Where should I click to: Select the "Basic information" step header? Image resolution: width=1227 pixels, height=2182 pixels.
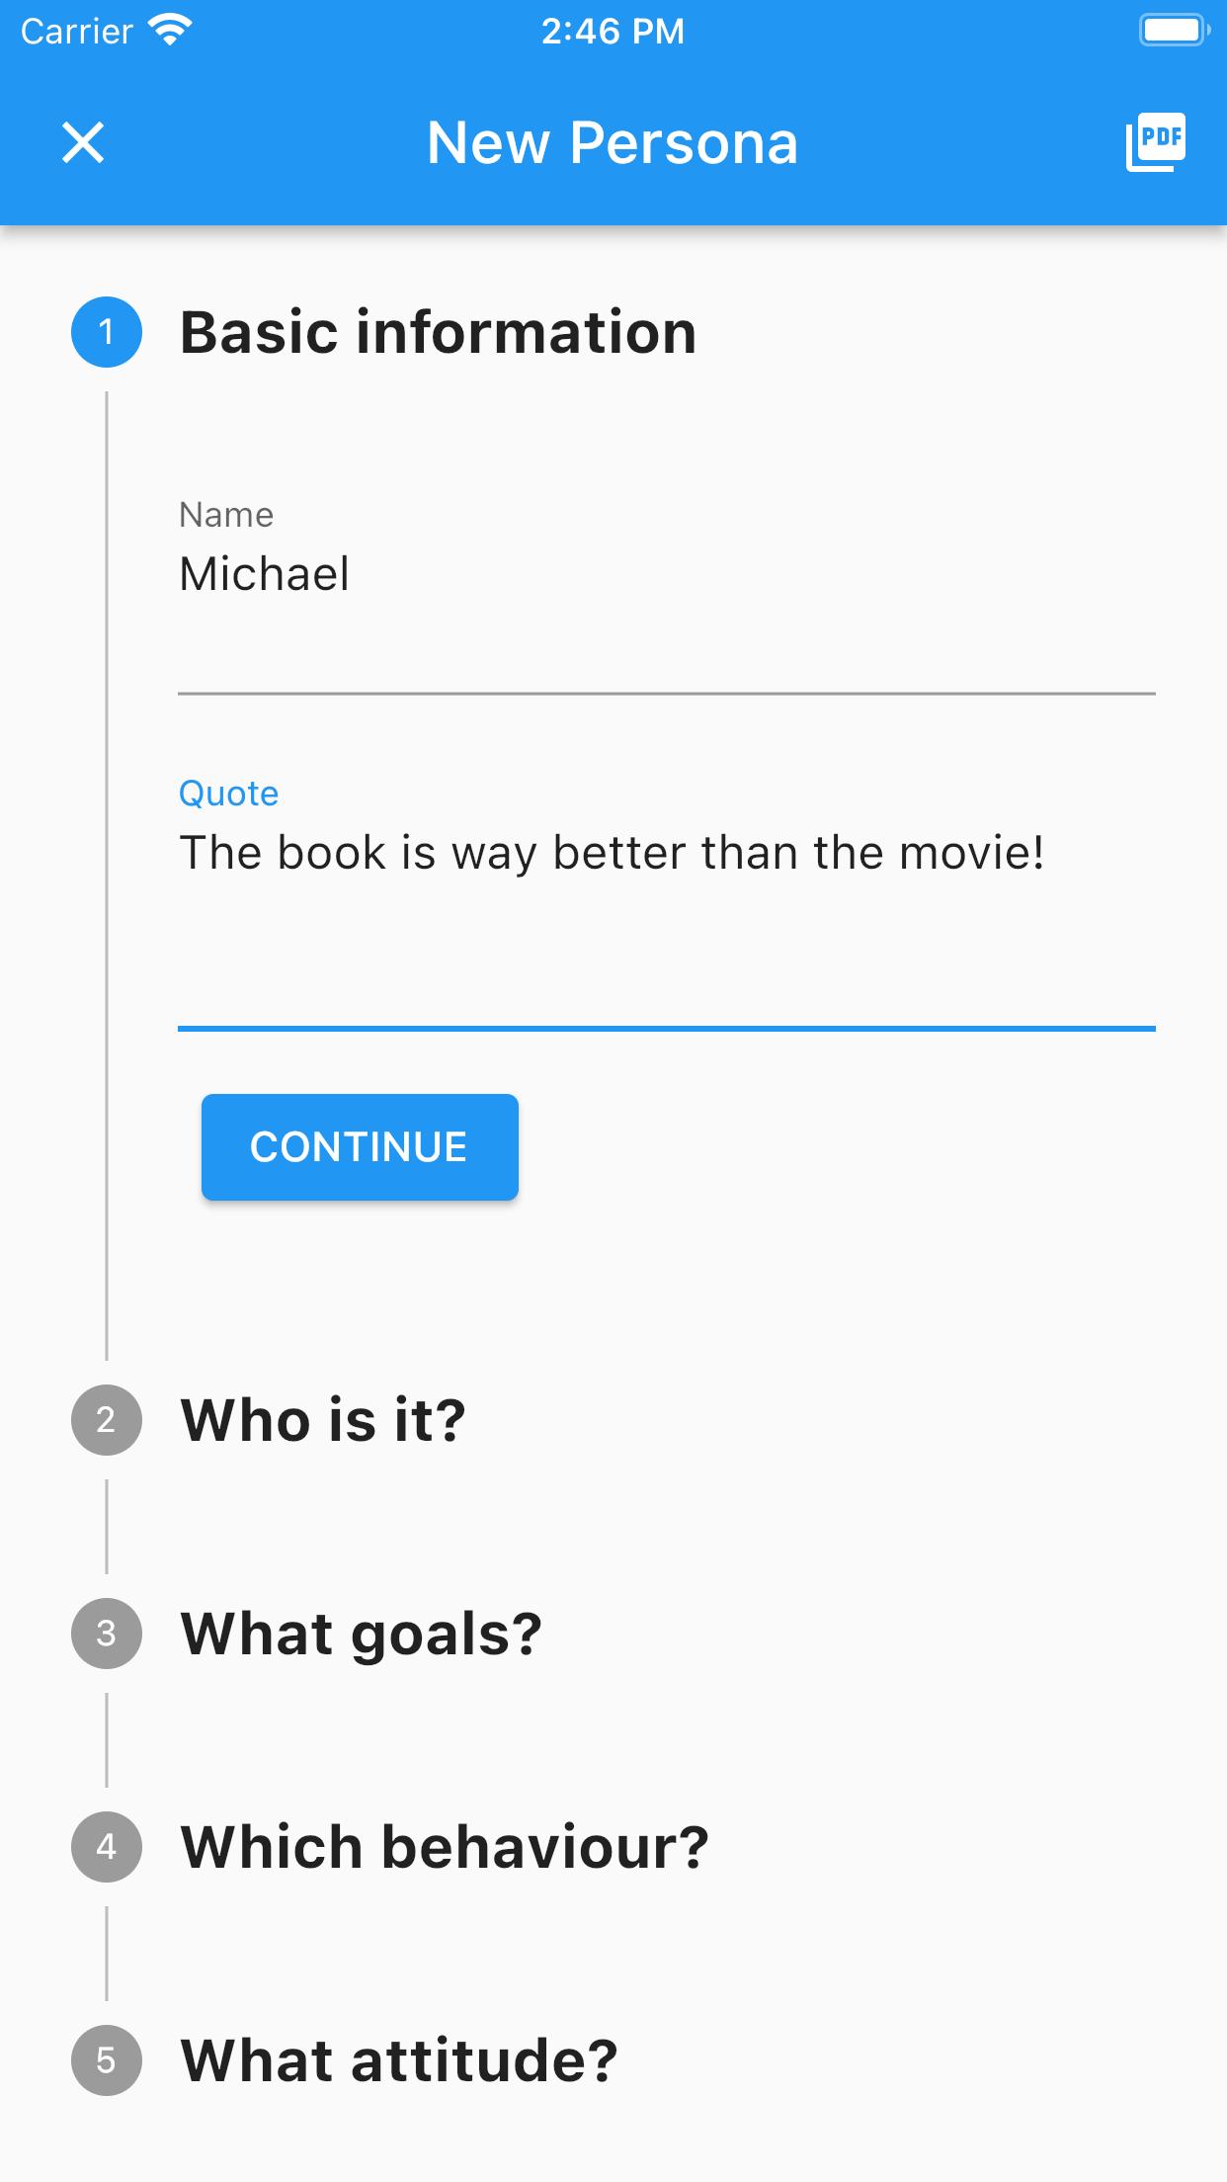tap(438, 332)
